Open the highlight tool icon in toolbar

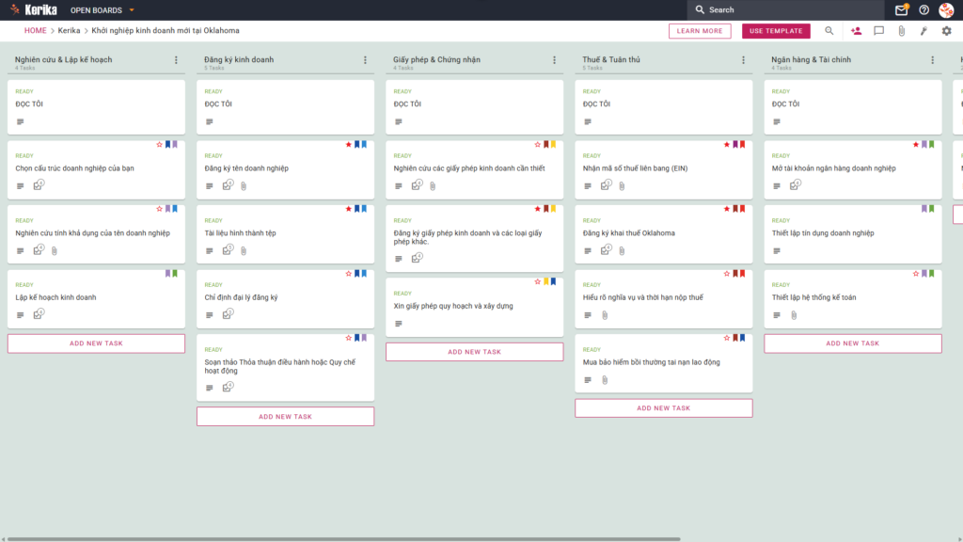924,31
